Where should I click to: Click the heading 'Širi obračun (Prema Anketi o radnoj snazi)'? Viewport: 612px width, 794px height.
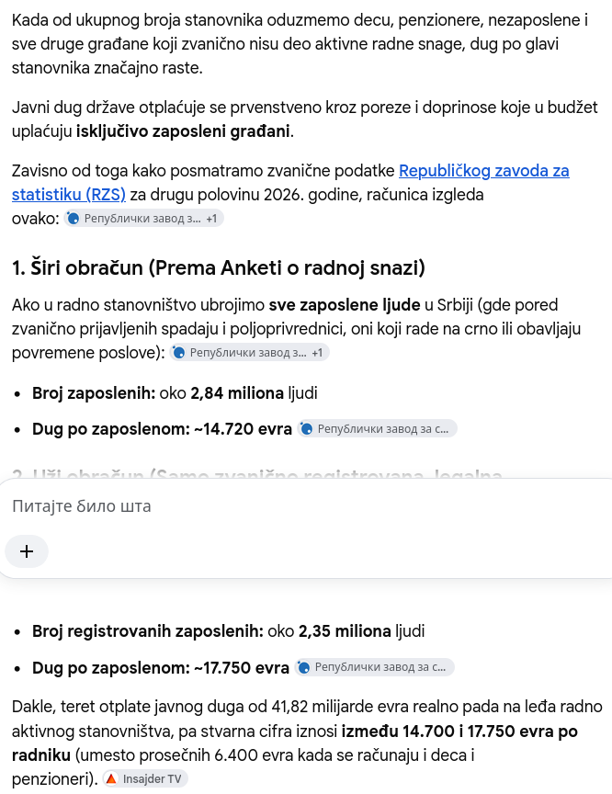pos(218,267)
